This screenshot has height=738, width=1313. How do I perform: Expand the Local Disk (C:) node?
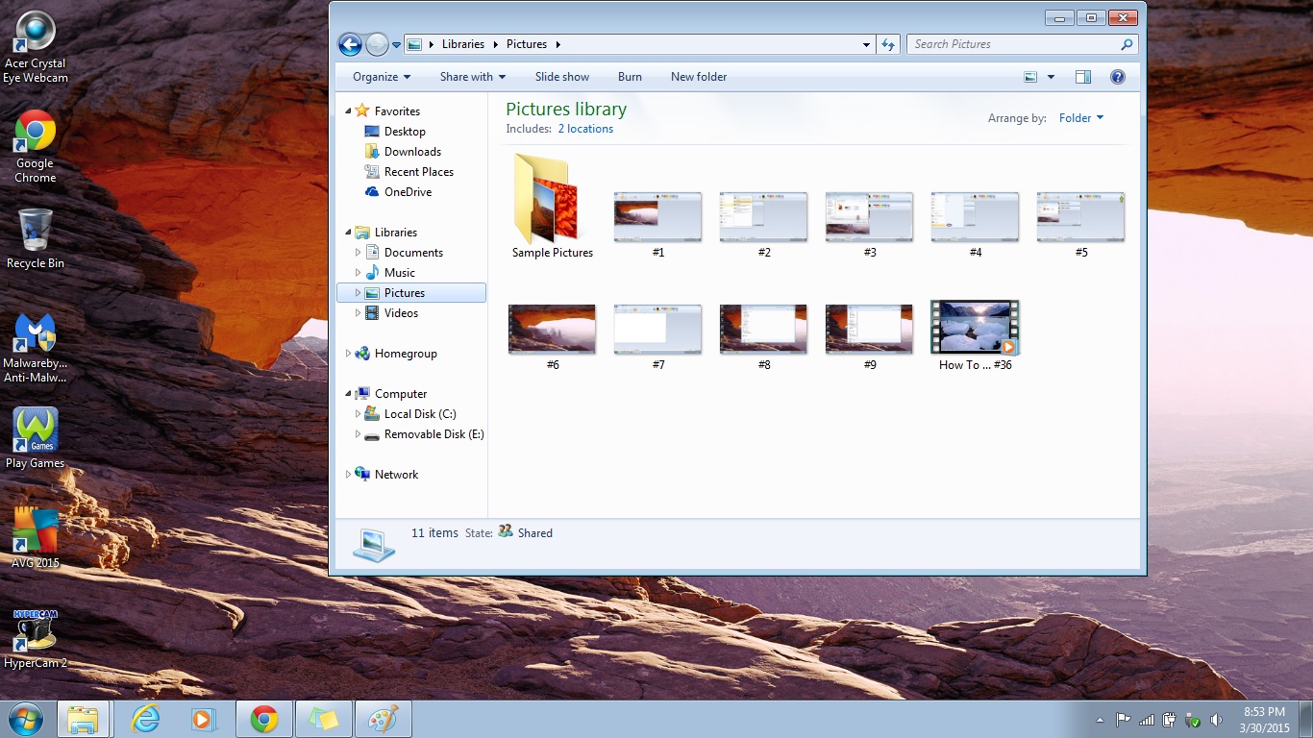click(x=359, y=414)
